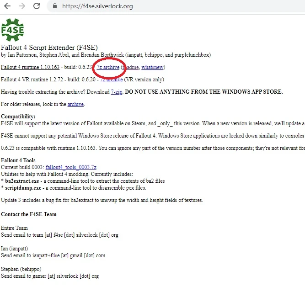This screenshot has height=297, width=305.
Task: Click the gamer [at] silverlock email line
Action: click(x=50, y=276)
